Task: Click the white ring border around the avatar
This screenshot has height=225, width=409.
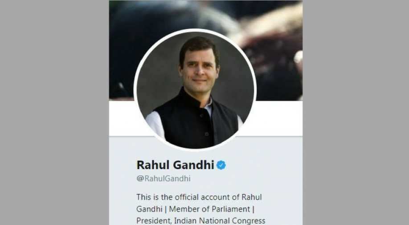Action: (195, 30)
